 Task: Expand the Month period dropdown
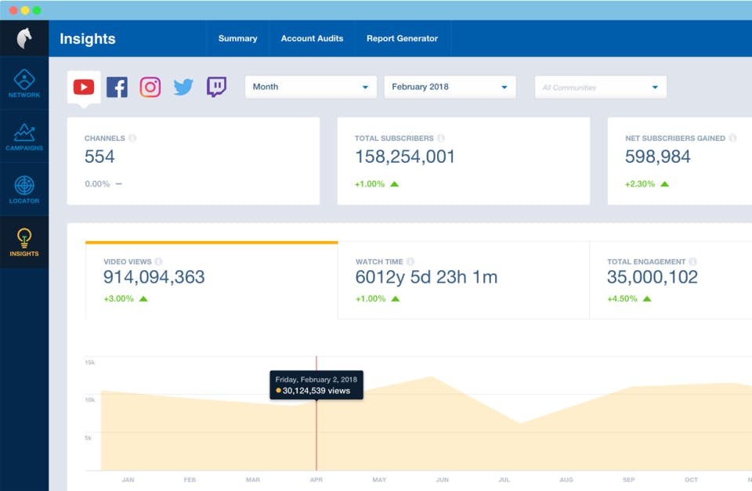311,87
